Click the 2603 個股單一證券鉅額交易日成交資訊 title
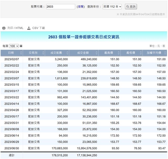Image resolution: width=168 pixels, height=159 pixels. [x=84, y=37]
